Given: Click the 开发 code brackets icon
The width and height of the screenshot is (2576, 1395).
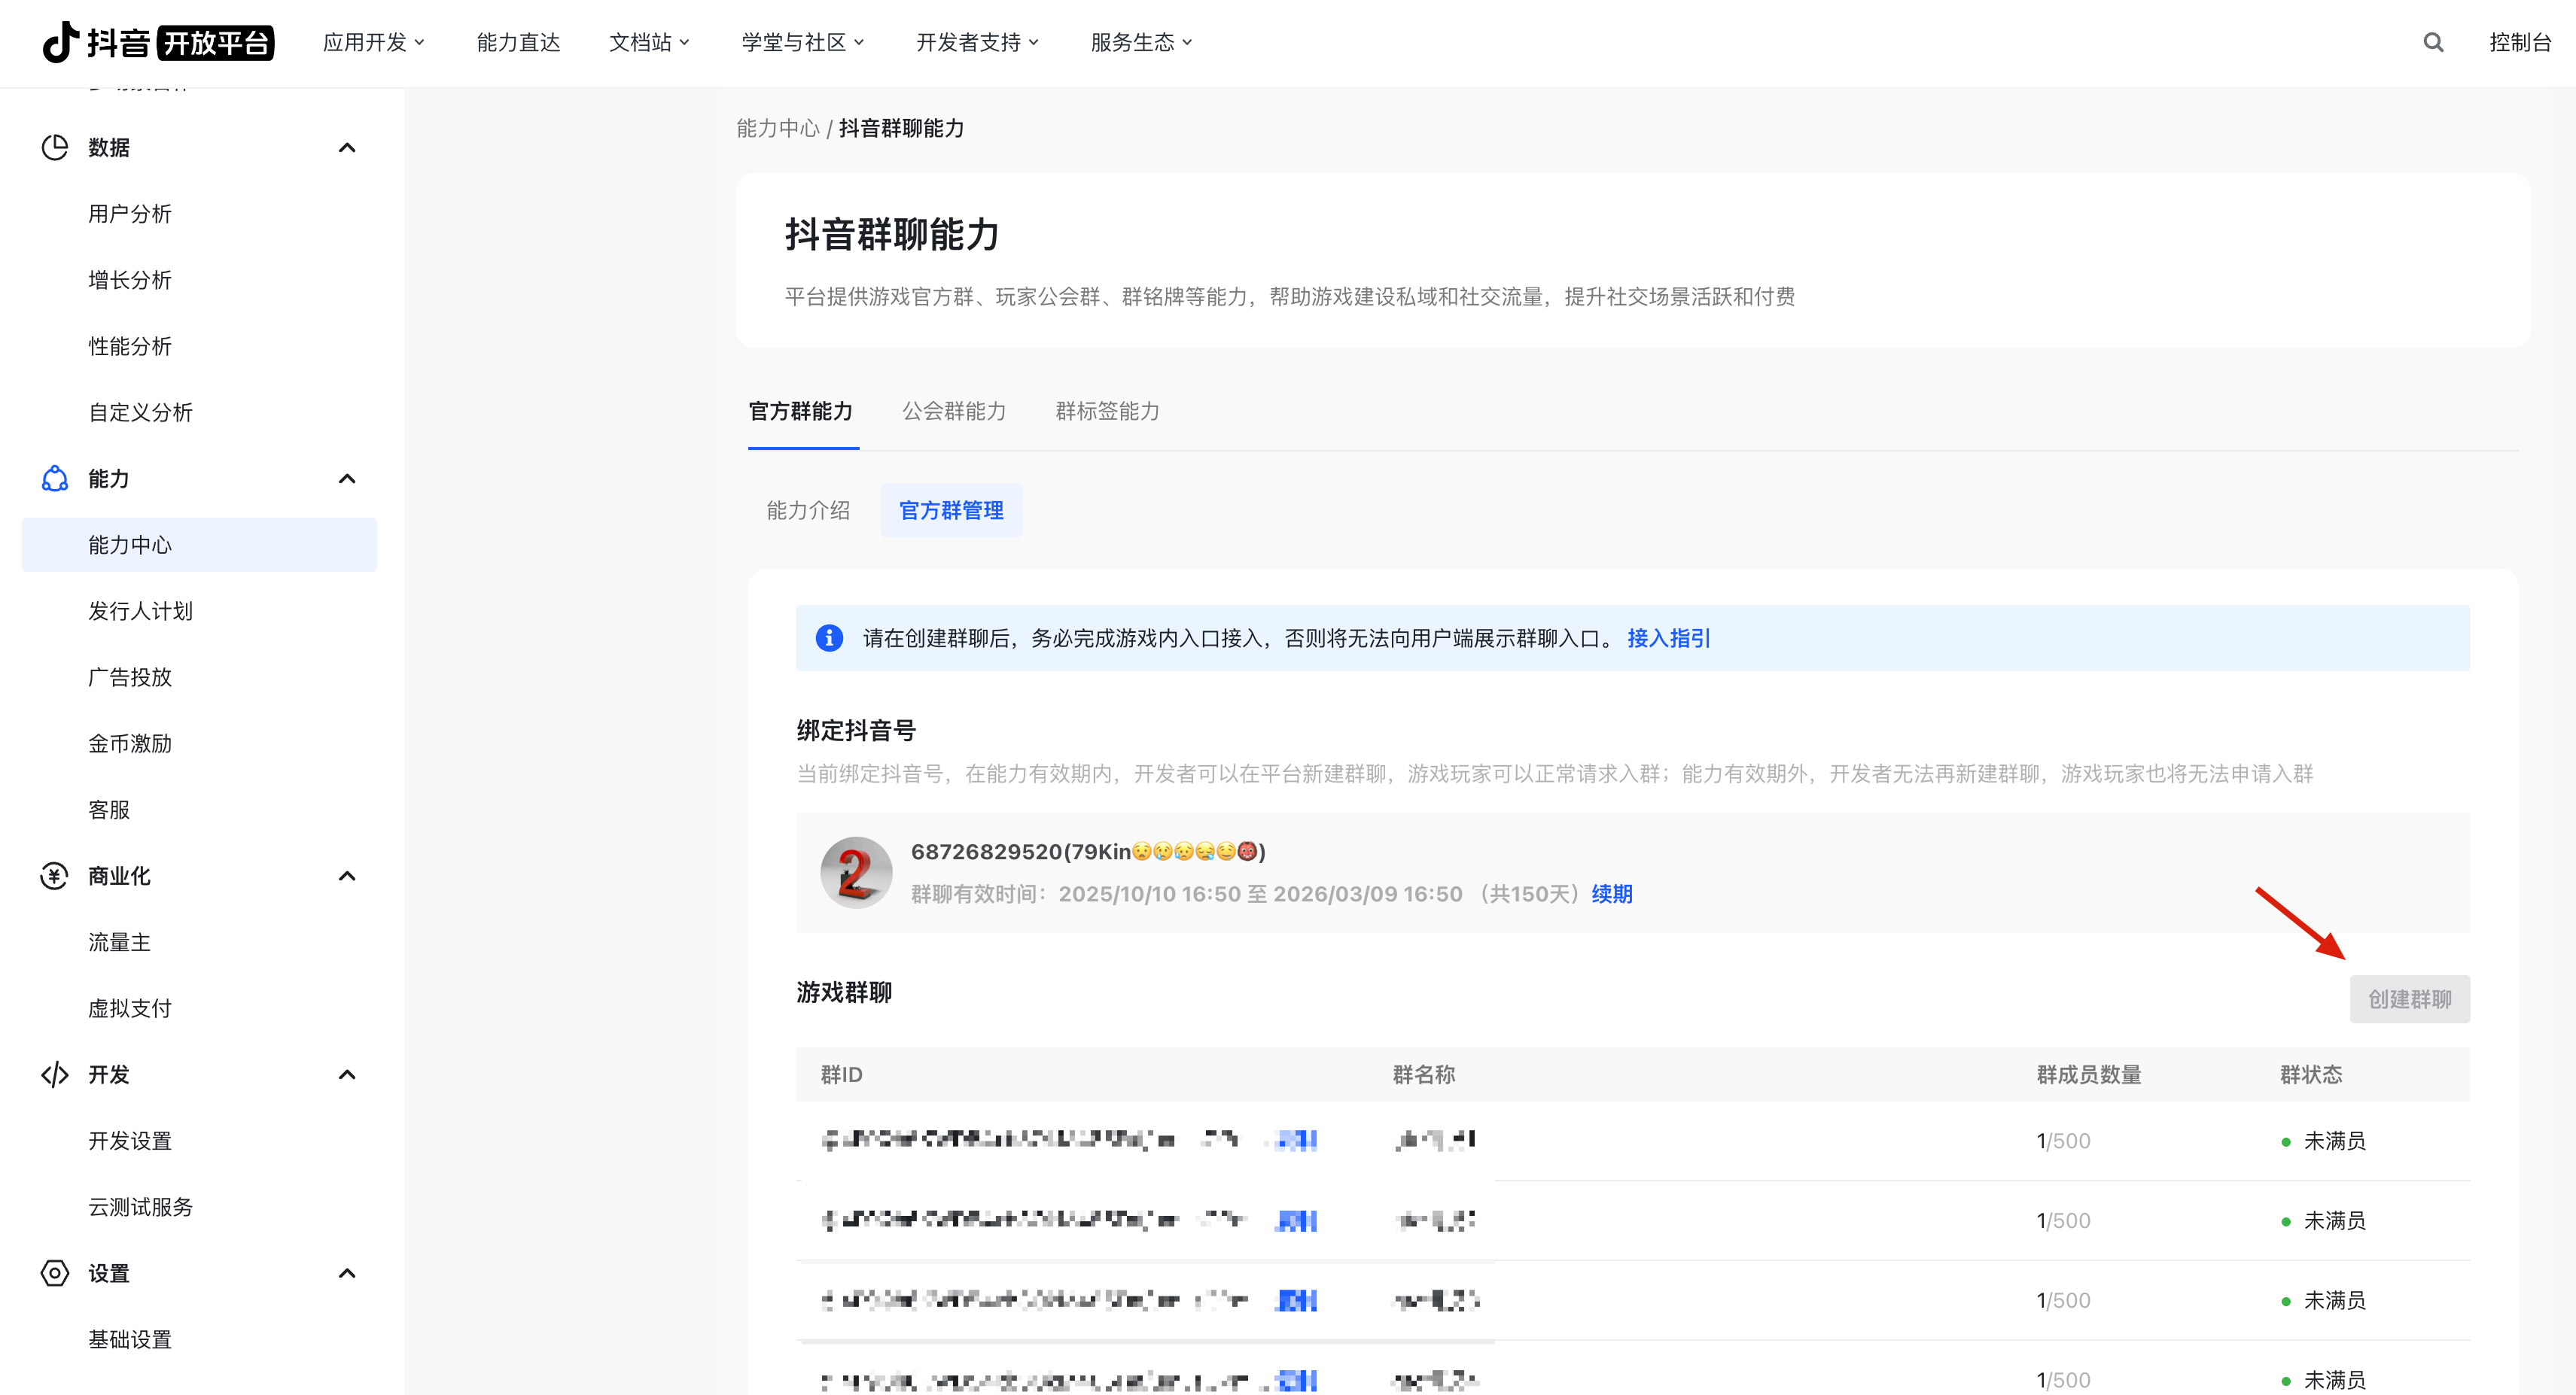Looking at the screenshot, I should point(54,1074).
